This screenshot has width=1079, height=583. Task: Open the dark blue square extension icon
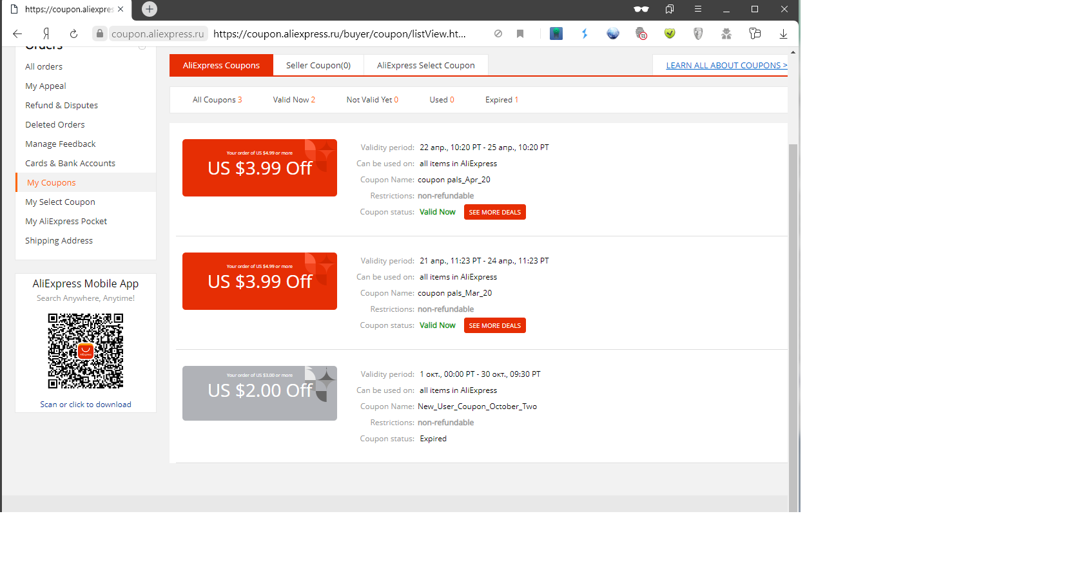pos(556,33)
